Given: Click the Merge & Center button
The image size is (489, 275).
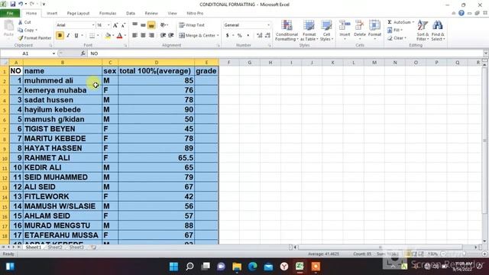Looking at the screenshot, I should [x=196, y=36].
